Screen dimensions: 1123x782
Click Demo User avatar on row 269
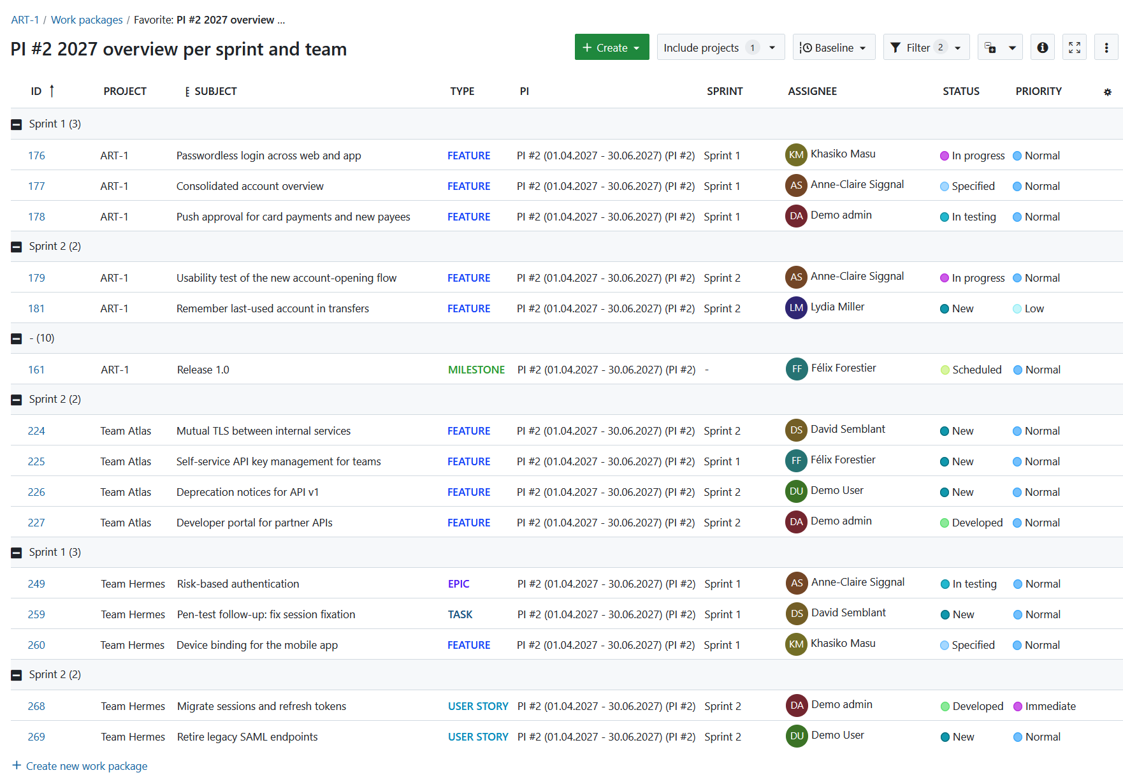[797, 736]
